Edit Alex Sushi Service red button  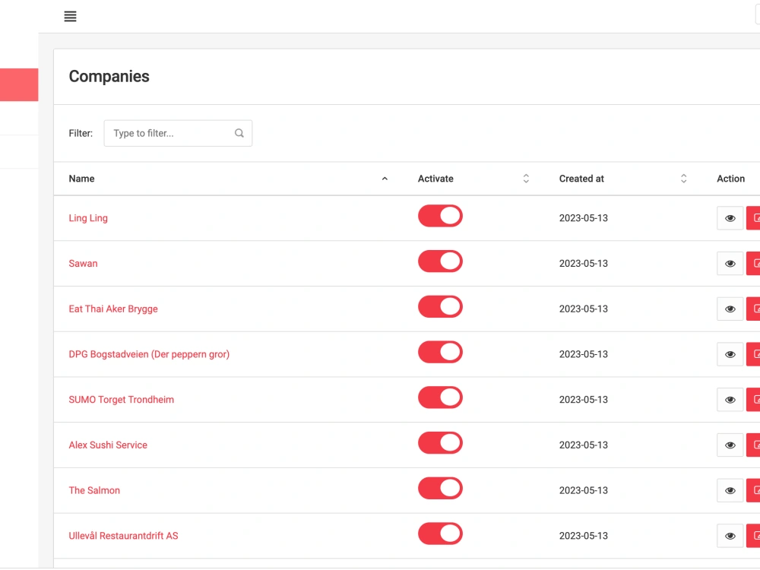753,445
